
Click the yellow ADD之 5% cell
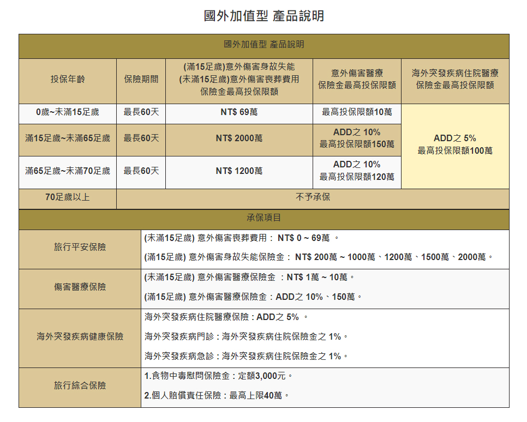(454, 144)
